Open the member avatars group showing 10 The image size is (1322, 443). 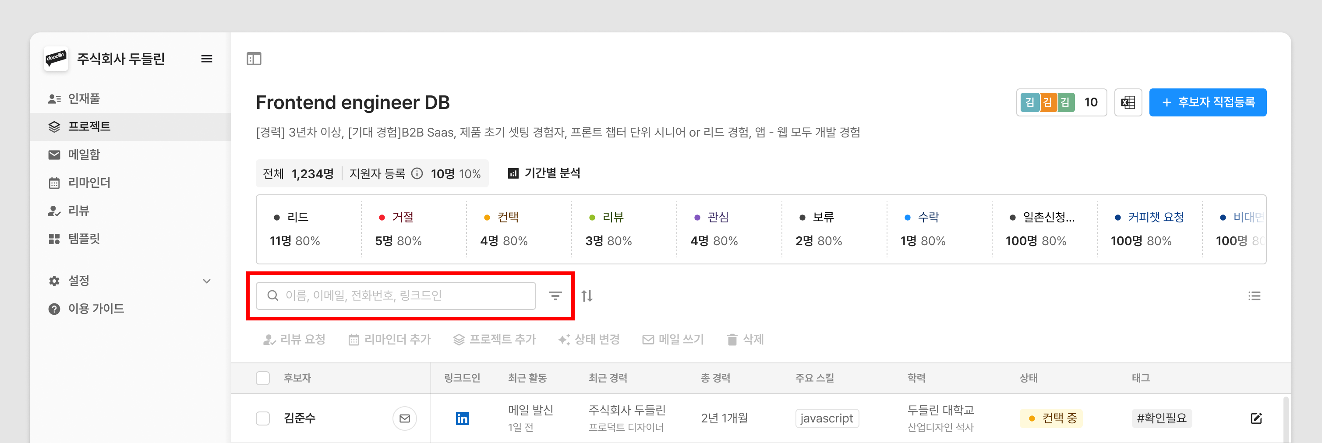[1060, 102]
